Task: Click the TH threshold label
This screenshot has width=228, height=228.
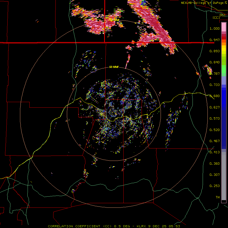Action: 218,197
